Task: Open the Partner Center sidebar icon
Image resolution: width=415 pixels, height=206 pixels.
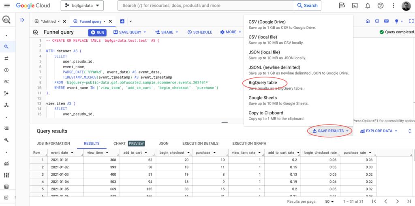Action: (6, 105)
